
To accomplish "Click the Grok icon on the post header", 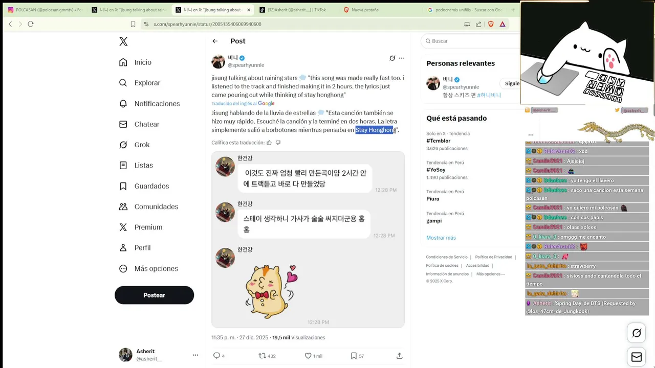I will click(392, 58).
